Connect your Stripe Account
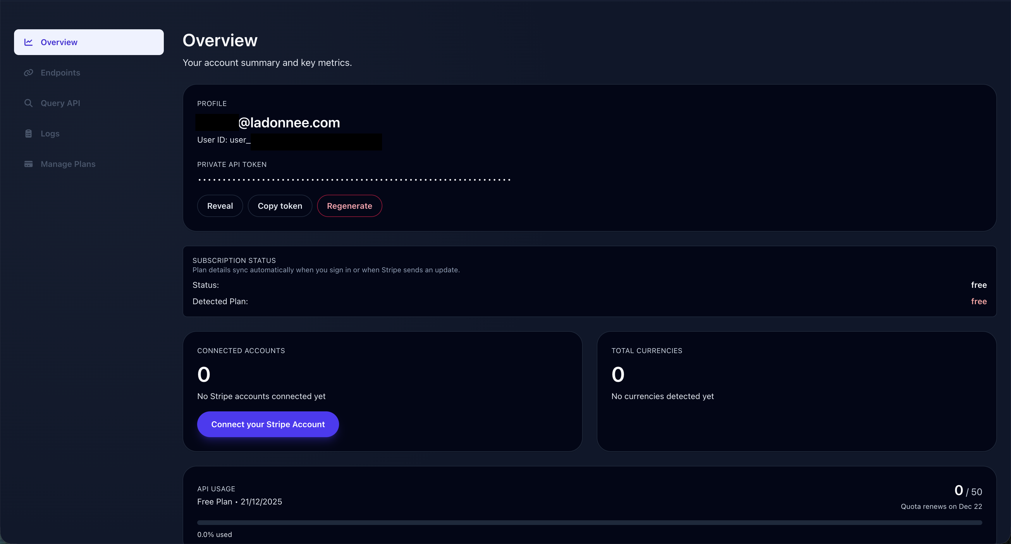Viewport: 1011px width, 544px height. 268,424
